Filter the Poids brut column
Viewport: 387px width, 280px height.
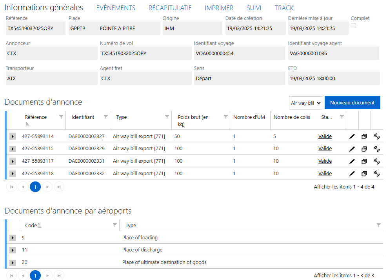(226, 117)
